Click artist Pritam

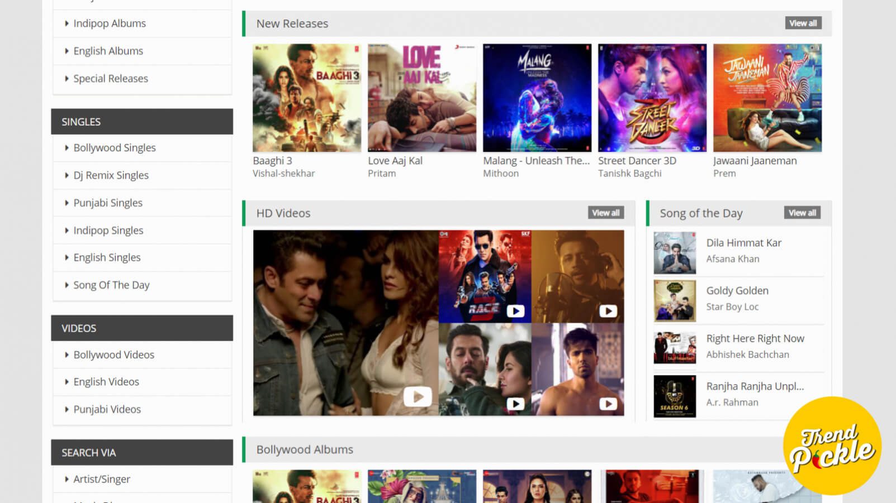tap(382, 174)
